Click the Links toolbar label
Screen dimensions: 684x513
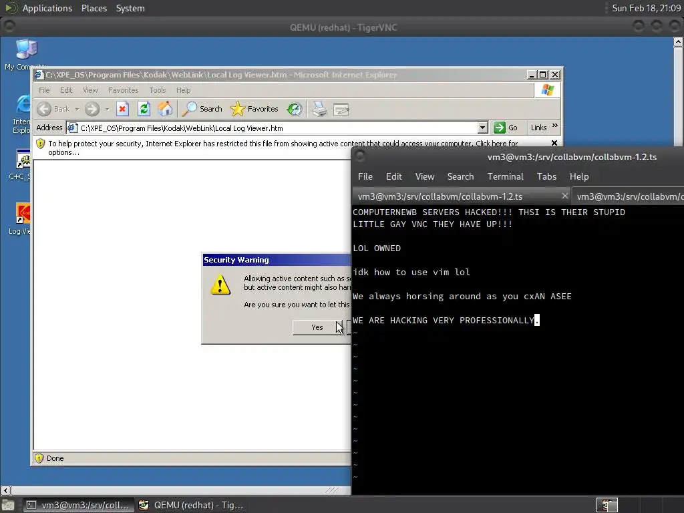point(538,128)
